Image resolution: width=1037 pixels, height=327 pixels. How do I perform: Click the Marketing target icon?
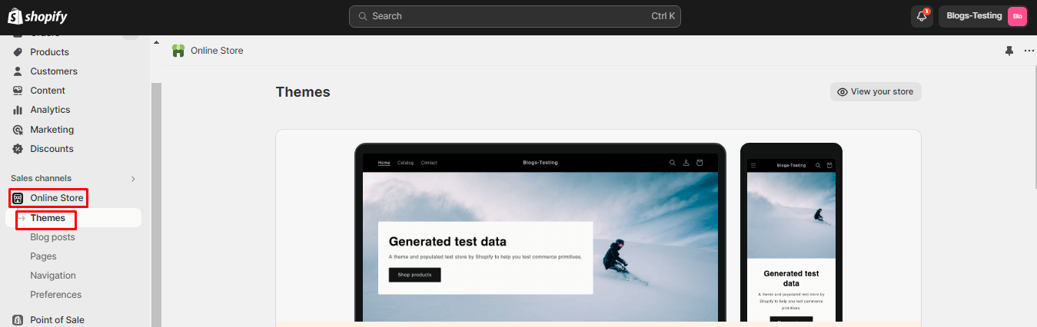tap(18, 130)
